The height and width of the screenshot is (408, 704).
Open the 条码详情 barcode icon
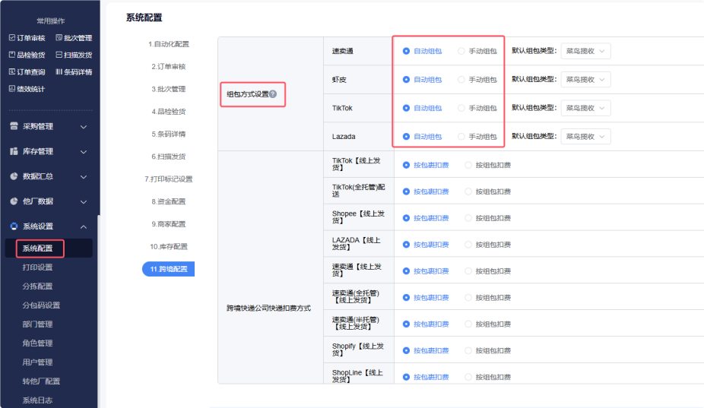pos(59,72)
